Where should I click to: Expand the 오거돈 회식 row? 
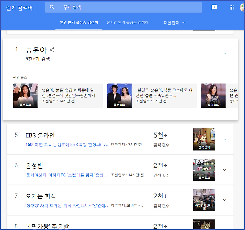(225, 200)
